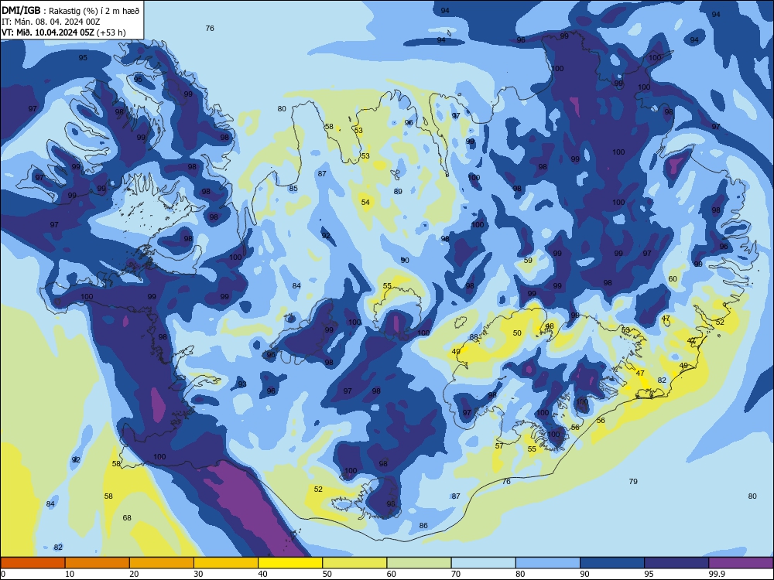This screenshot has height=580, width=774.
Task: Click the '85' humidity value on the map
Action: [293, 189]
